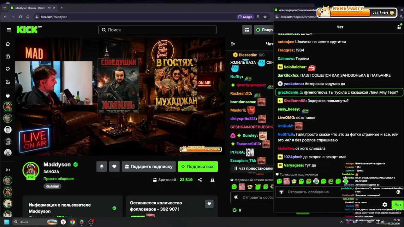Open popout chat settings gear
The image size is (404, 227).
[385, 205]
